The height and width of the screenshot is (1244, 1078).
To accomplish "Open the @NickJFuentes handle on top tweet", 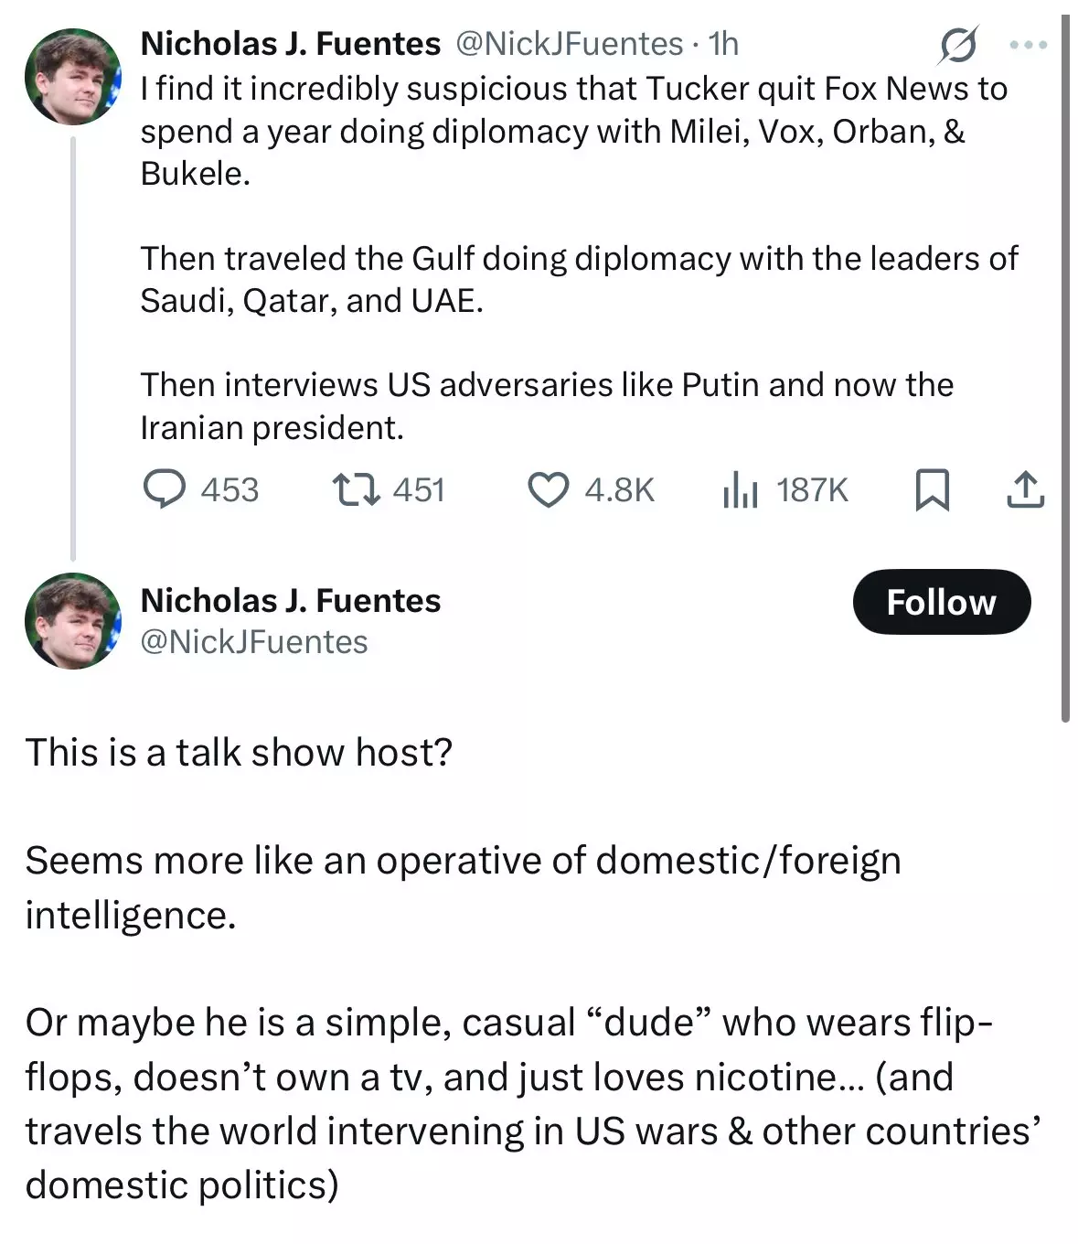I will coord(569,43).
